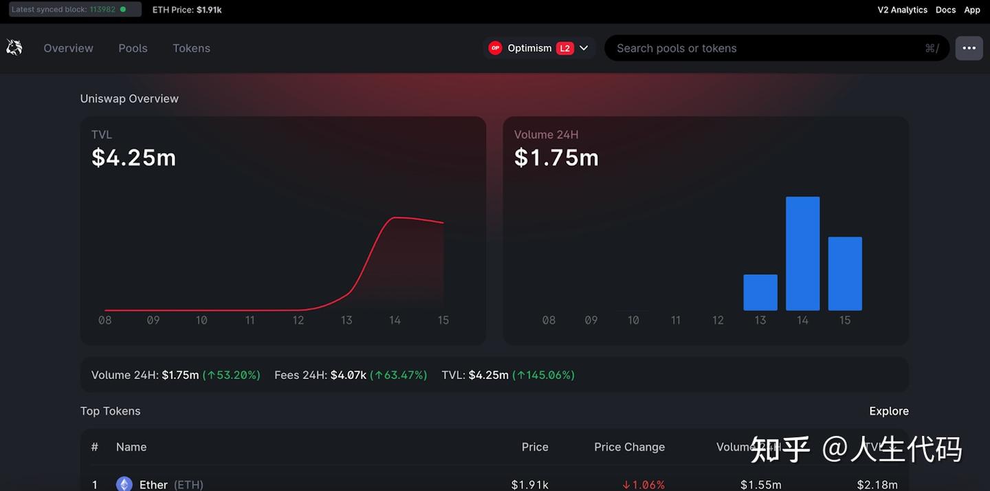This screenshot has height=491, width=990.
Task: Click the L2 badge
Action: click(564, 48)
